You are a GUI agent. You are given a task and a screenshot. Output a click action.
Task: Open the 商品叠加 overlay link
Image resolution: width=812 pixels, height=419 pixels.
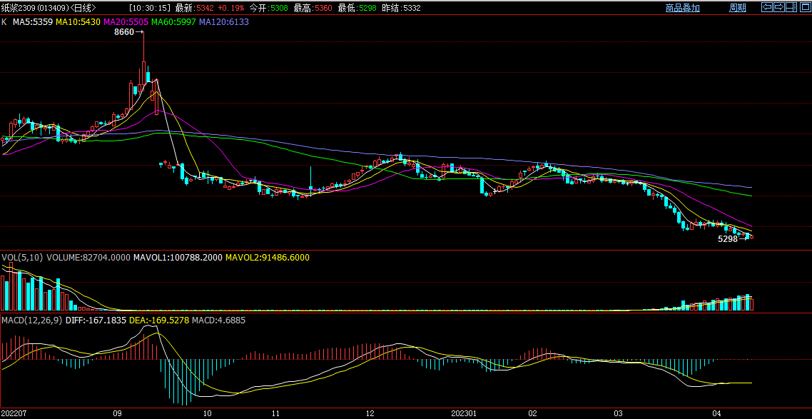pyautogui.click(x=682, y=8)
